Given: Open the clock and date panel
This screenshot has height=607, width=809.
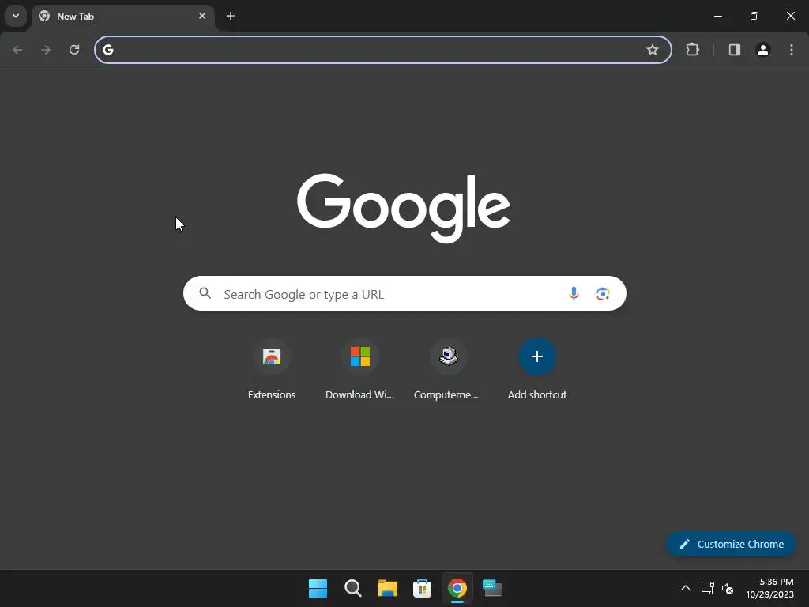Looking at the screenshot, I should click(769, 588).
